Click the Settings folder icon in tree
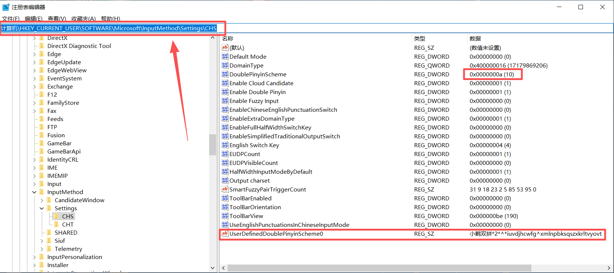 [49, 208]
